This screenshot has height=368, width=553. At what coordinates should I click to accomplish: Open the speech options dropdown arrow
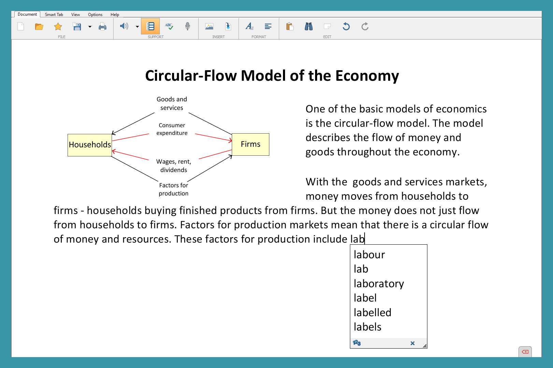tap(137, 27)
